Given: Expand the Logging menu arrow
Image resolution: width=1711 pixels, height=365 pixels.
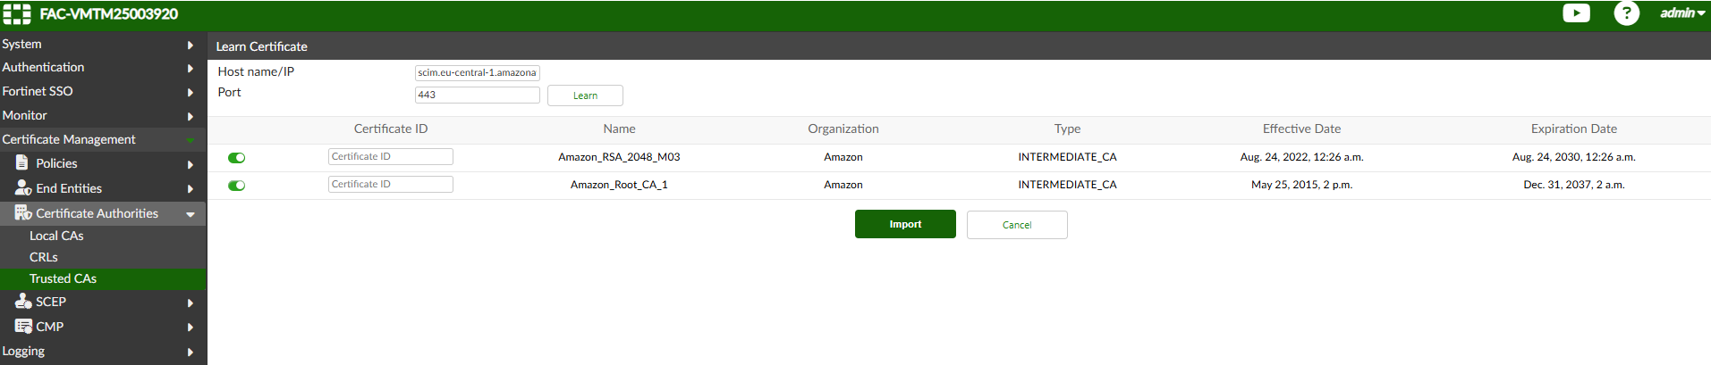Looking at the screenshot, I should pyautogui.click(x=191, y=352).
